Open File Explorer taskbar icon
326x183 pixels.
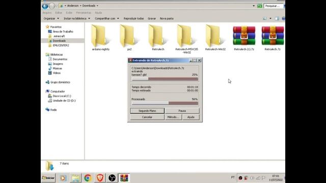75,178
